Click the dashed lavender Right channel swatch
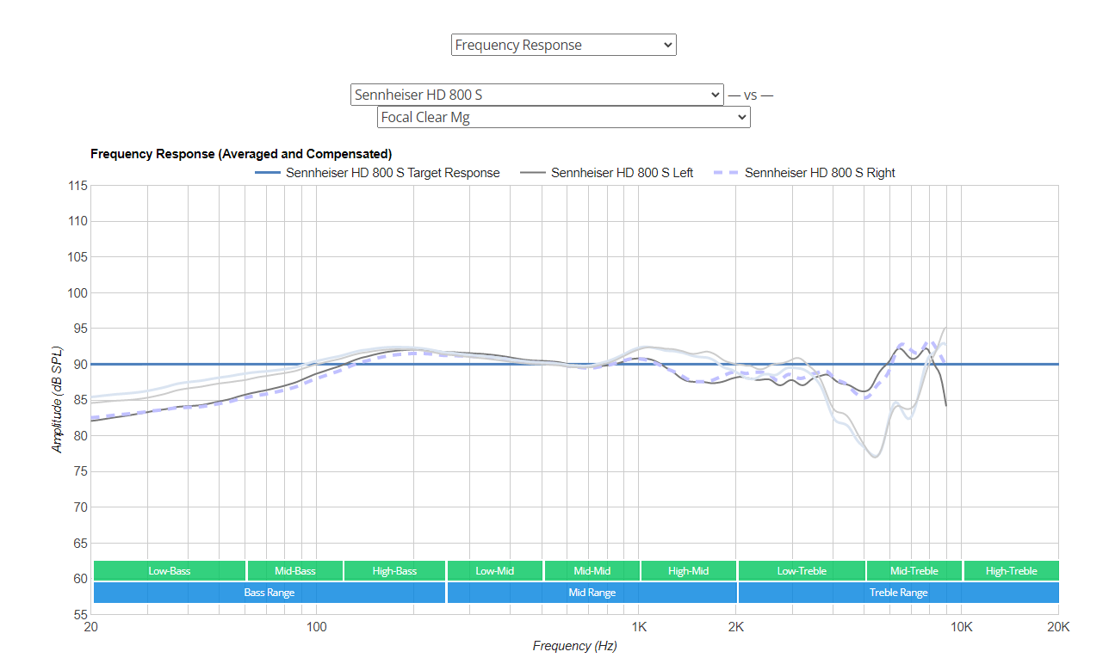1109x664 pixels. [x=727, y=173]
